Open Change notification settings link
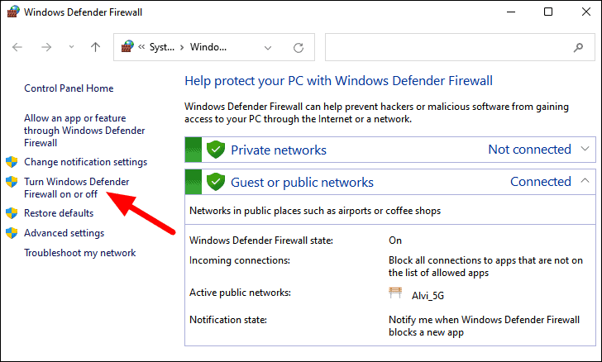 pos(86,162)
